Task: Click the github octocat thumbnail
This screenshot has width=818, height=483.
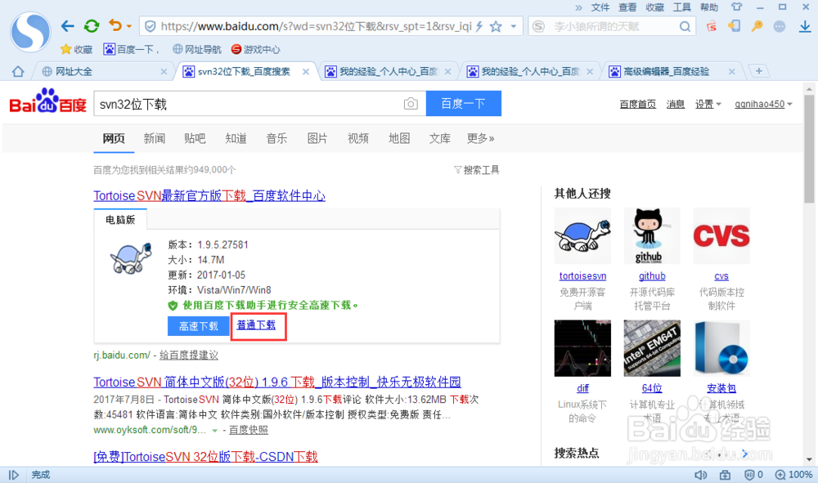Action: coord(652,235)
